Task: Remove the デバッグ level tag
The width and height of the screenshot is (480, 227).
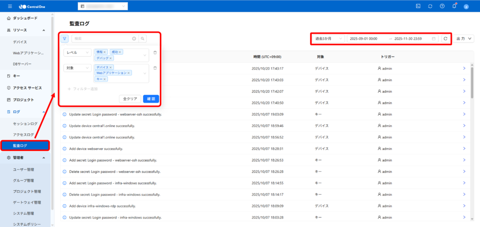Action: [x=111, y=58]
